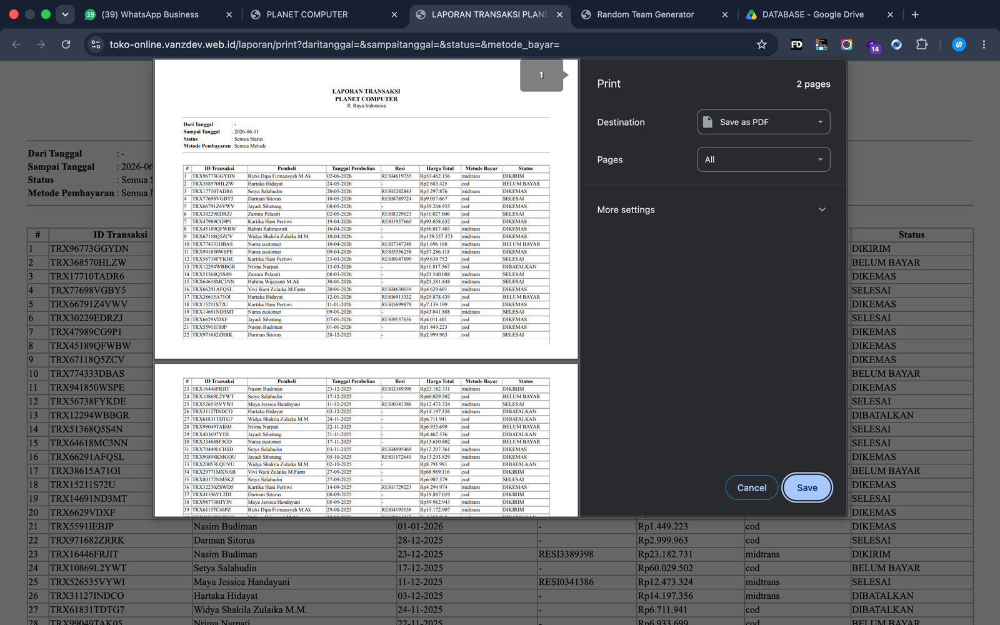This screenshot has height=625, width=1000.
Task: Expand More settings section
Action: point(712,209)
